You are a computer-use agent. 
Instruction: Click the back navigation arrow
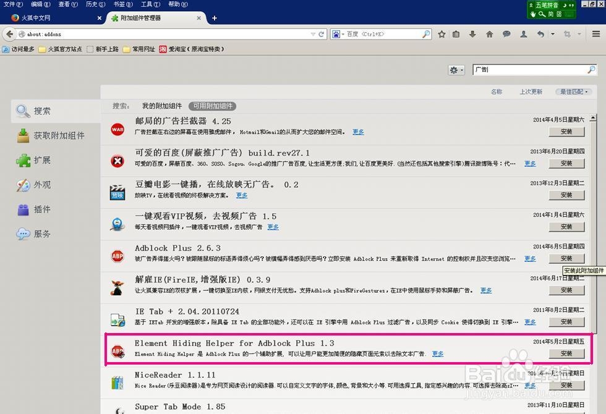(9, 34)
